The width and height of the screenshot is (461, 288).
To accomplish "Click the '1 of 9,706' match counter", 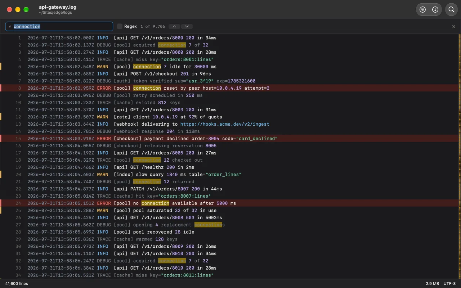I will 153,27.
